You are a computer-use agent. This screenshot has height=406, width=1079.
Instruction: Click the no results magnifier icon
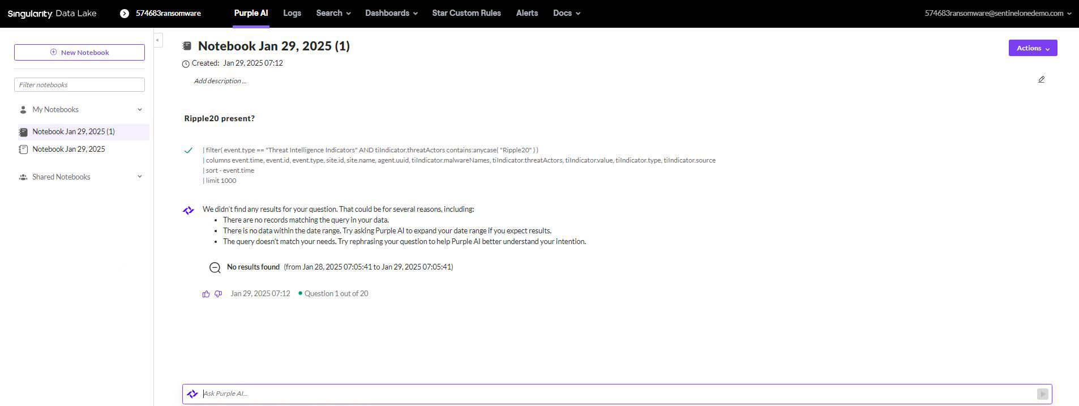[x=215, y=268]
